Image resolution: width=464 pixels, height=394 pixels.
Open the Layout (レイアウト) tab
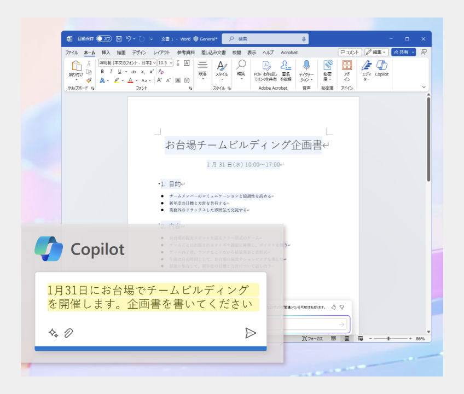pyautogui.click(x=161, y=53)
